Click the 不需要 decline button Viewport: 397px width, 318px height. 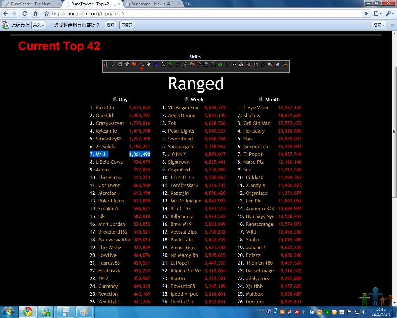coord(127,25)
